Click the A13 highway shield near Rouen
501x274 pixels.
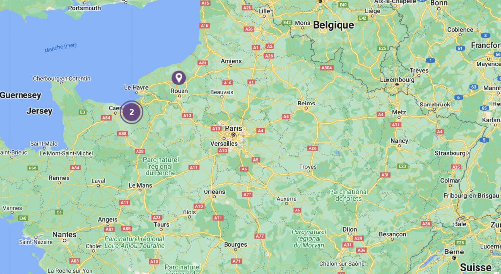point(187,115)
